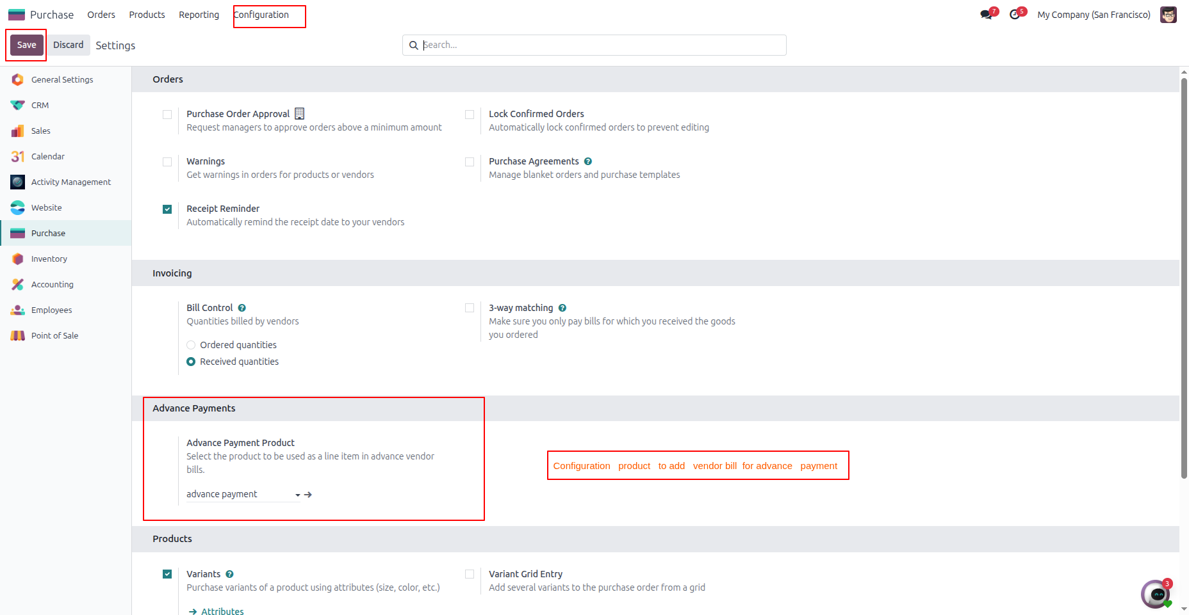Screen dimensions: 1189x615
Task: Click the help icon next to Purchase Agreements
Action: [588, 161]
